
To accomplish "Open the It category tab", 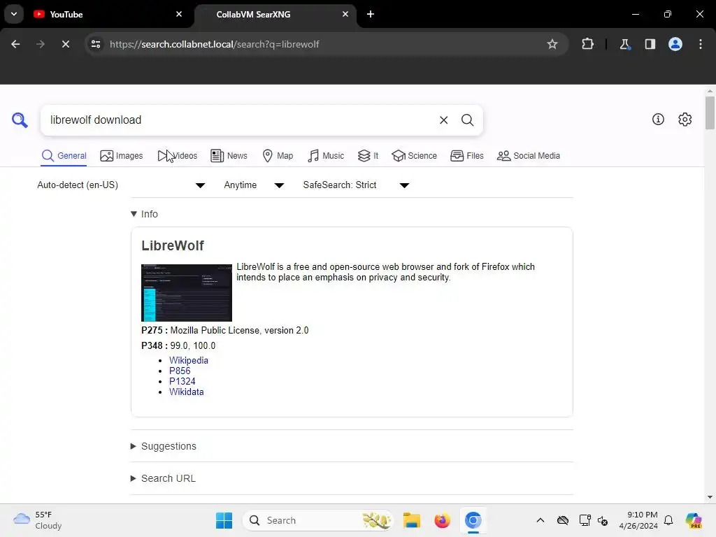I will click(x=368, y=156).
